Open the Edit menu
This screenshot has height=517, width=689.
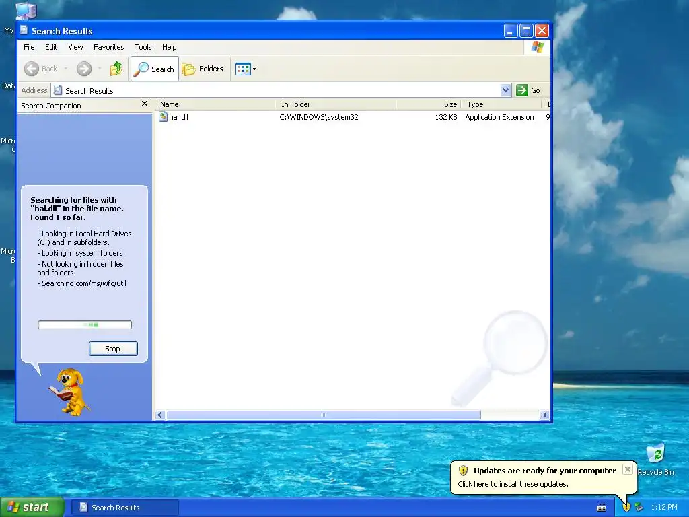point(51,47)
